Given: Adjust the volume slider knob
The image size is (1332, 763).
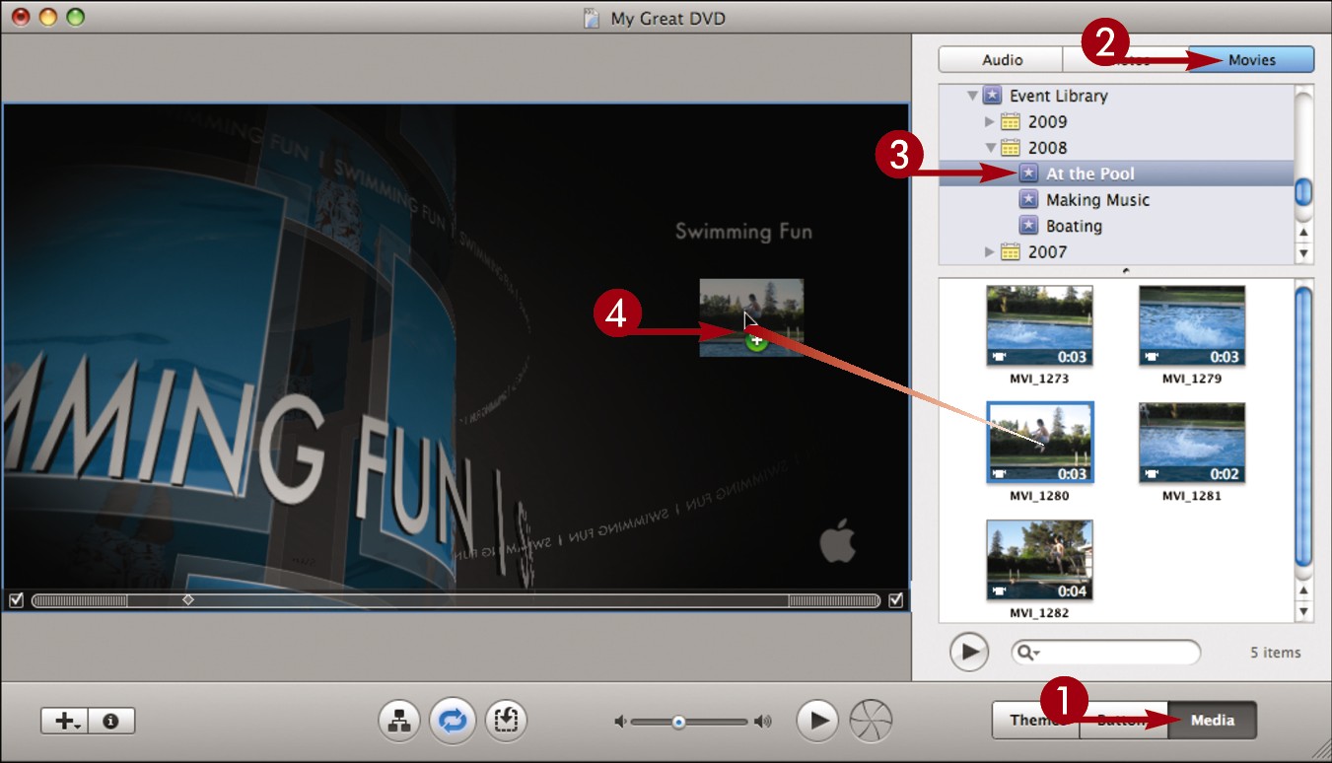Looking at the screenshot, I should coord(678,722).
